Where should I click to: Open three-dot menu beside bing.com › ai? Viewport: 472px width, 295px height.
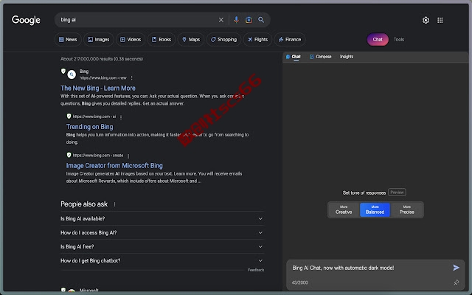[x=121, y=117]
